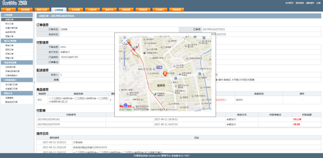Screen dimensions: 323x158
Task: Click the map pan control compass
Action: coord(124,41)
